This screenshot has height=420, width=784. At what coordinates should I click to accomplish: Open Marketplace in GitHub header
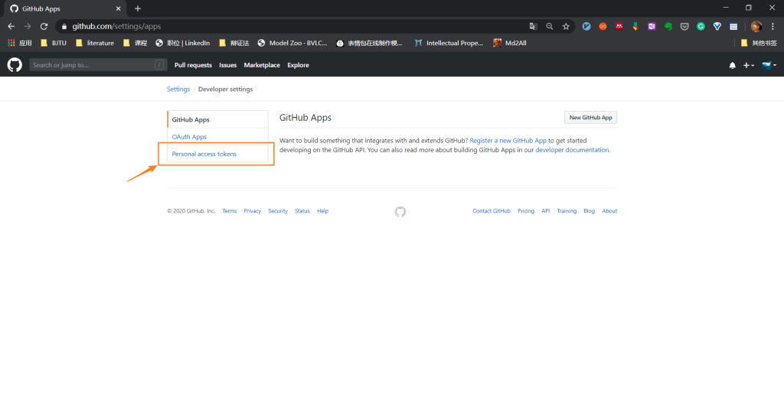point(262,65)
